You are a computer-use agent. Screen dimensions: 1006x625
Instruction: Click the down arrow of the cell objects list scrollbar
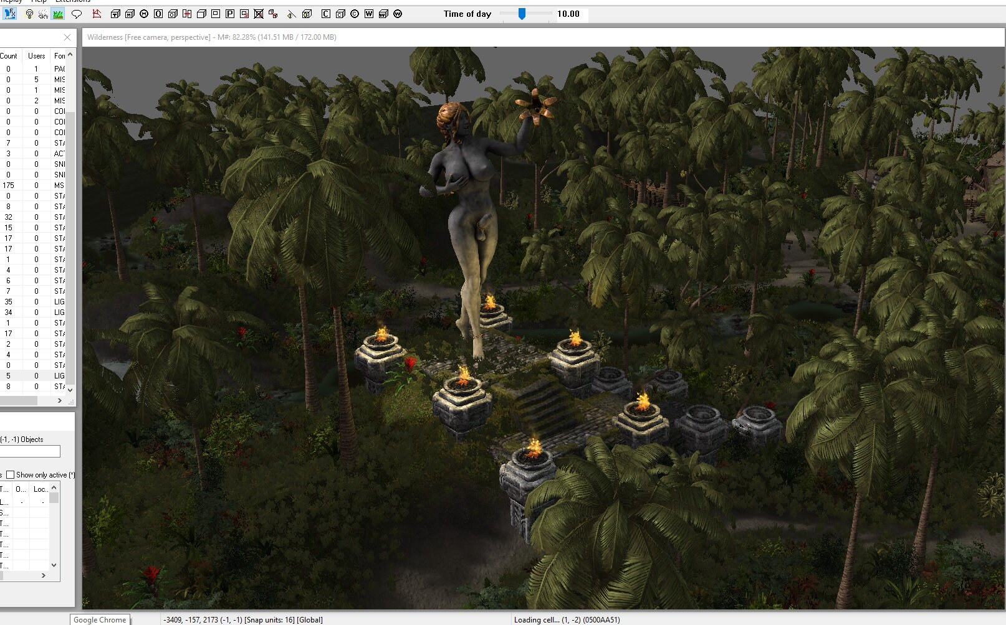(x=54, y=565)
